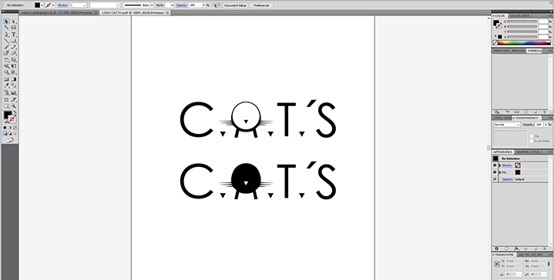Image resolution: width=554 pixels, height=280 pixels.
Task: Switch to Graphic Styles panel tab
Action: (x=528, y=152)
